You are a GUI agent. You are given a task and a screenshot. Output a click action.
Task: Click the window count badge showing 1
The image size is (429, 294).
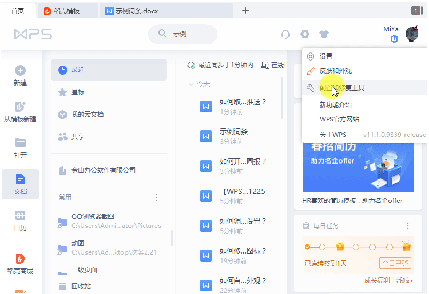coord(416,11)
